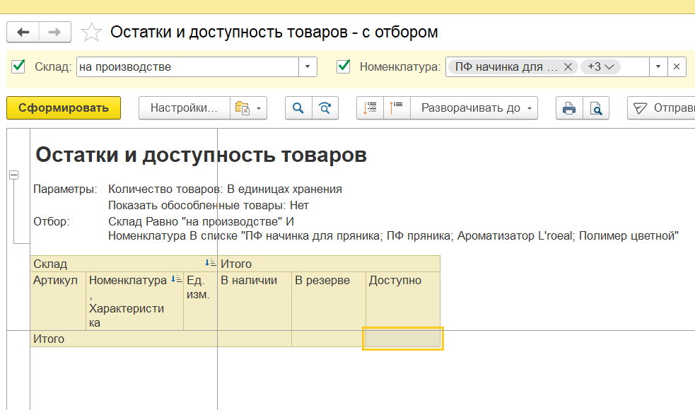Click the Сформировать button
The height and width of the screenshot is (410, 695).
(x=64, y=108)
